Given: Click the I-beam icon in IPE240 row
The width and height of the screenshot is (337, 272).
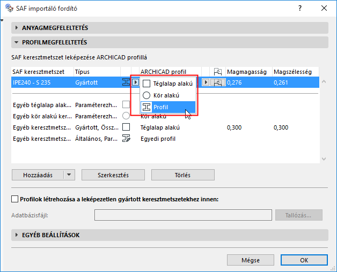Looking at the screenshot, I should [x=126, y=82].
